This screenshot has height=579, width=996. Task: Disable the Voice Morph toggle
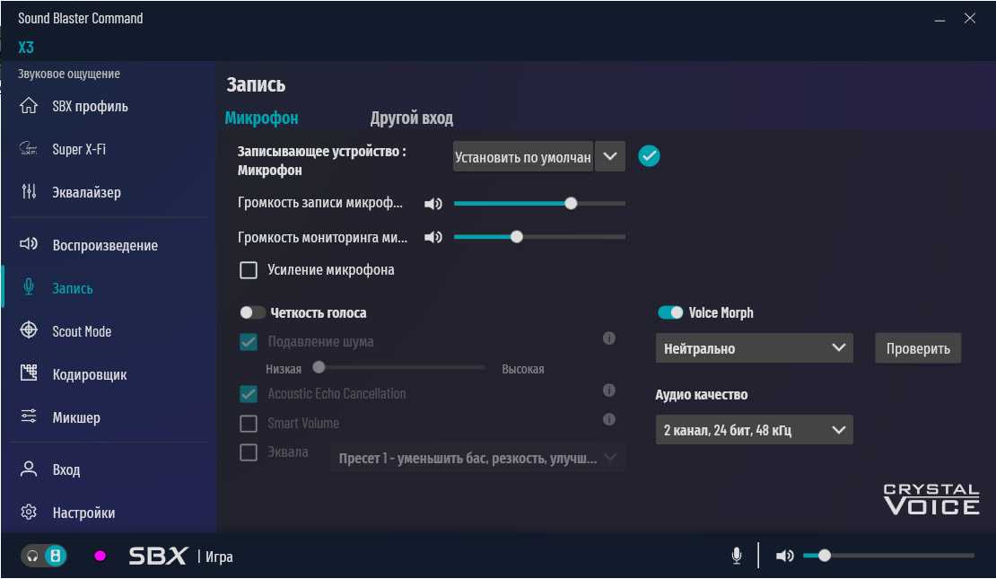pos(670,312)
